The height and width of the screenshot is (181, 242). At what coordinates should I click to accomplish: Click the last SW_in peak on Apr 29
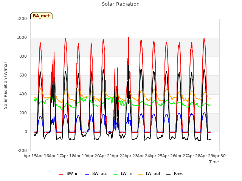(x=204, y=38)
